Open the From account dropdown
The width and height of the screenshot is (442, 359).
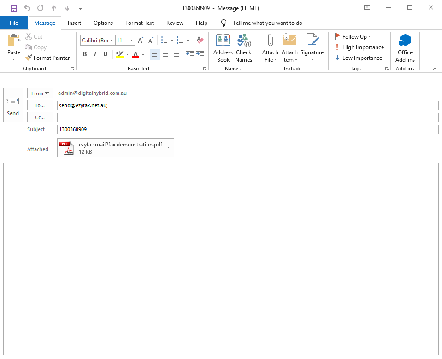[x=40, y=93]
